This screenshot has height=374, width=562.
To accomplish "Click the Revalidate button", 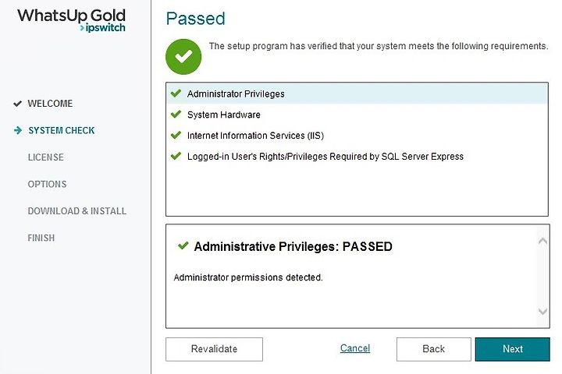I will [214, 349].
